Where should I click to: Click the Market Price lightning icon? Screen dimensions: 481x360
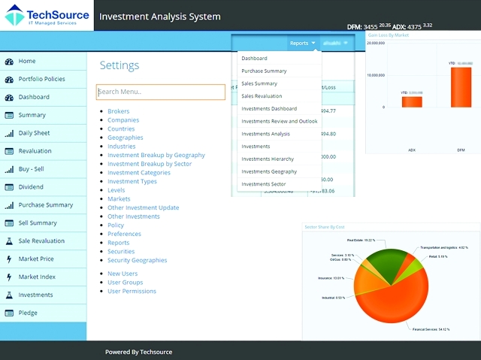(x=9, y=259)
